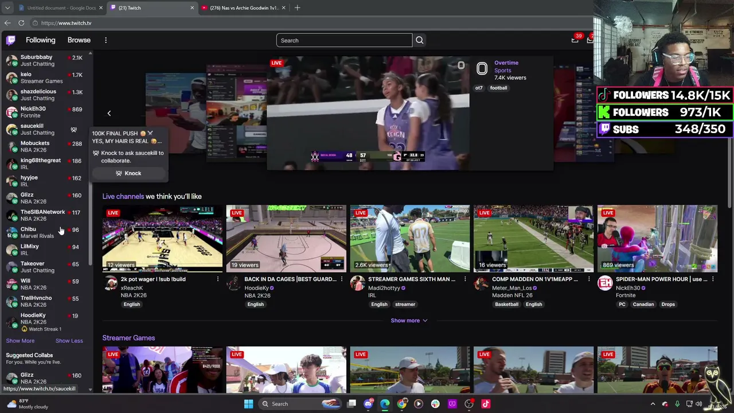Switch to the Nas vs Archie Goodwin YouTube tab
The image size is (734, 413).
tap(243, 8)
